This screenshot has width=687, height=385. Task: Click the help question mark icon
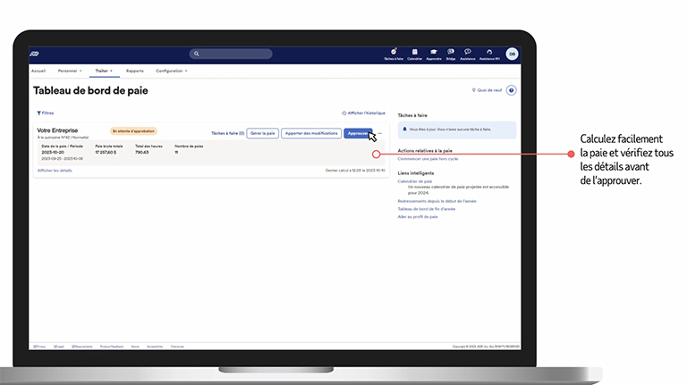coord(511,90)
